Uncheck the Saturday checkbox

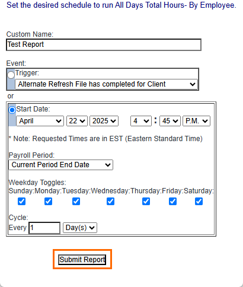[x=199, y=202]
